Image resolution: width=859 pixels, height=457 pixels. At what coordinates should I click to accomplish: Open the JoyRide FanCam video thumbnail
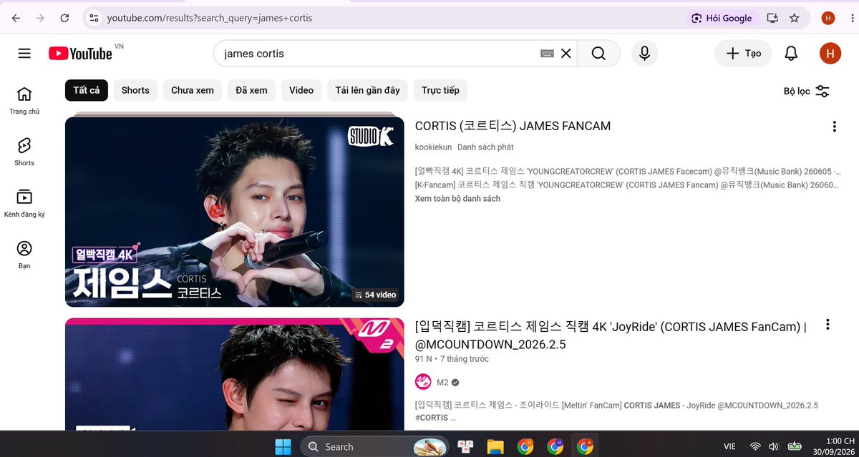(235, 374)
